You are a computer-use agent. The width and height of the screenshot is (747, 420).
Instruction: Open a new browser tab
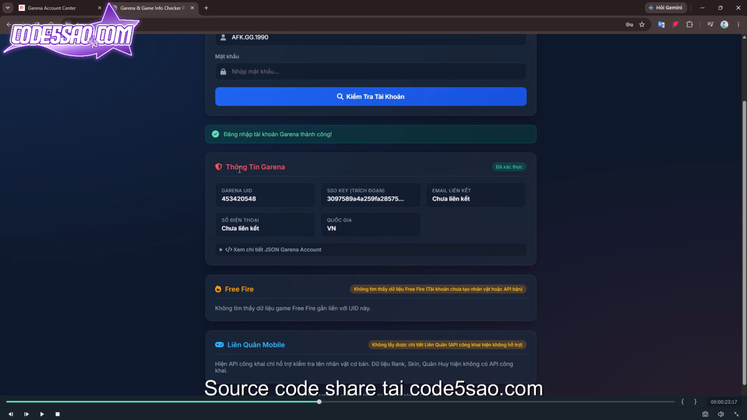tap(206, 8)
